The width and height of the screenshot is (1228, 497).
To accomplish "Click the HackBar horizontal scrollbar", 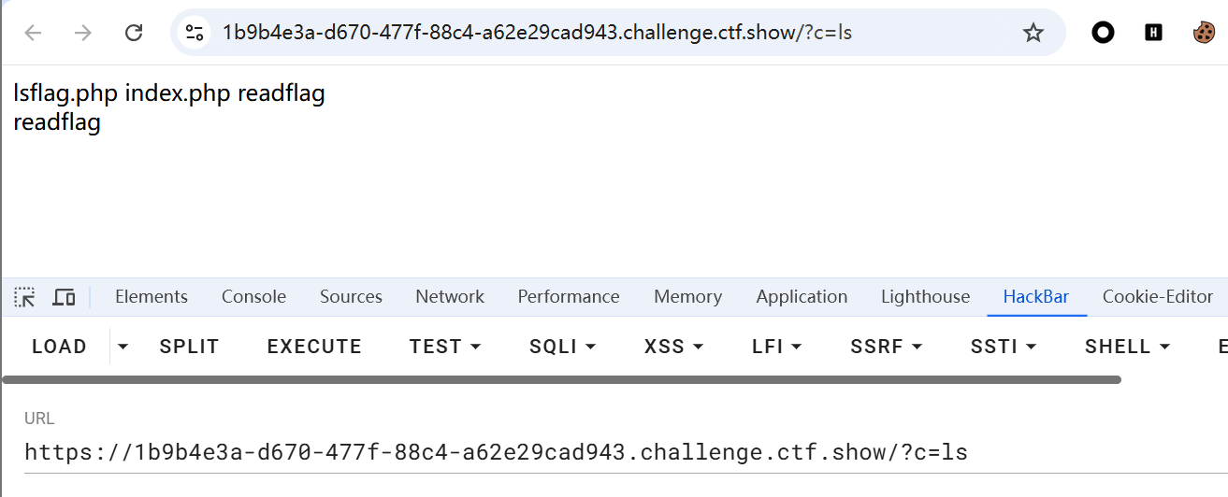I will (x=561, y=380).
